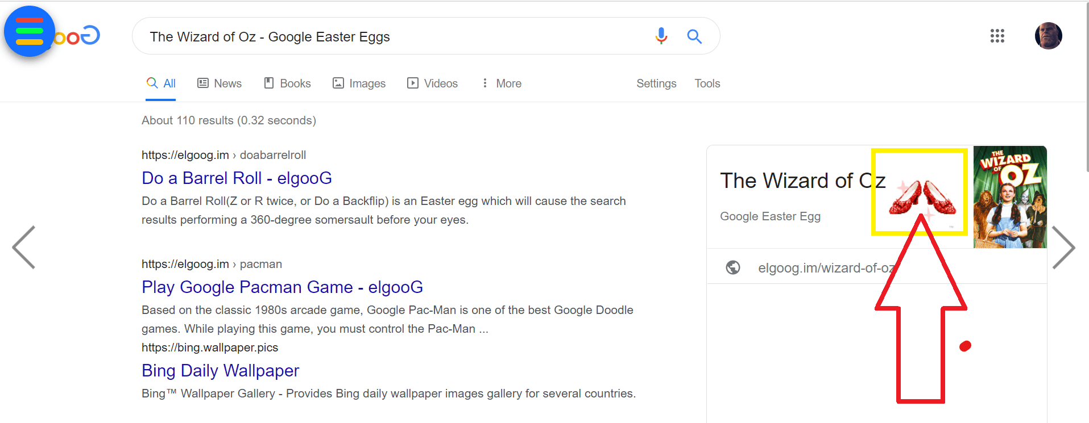Open the colorful hamburger menu button
Viewport: 1089px width, 423px height.
30,31
